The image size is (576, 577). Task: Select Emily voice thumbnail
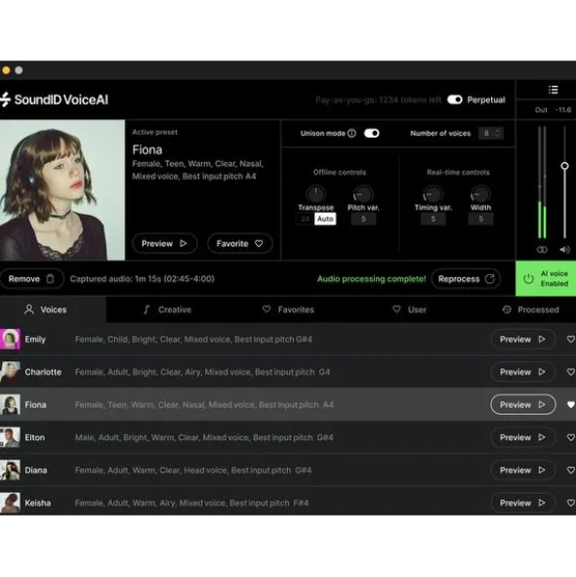[11, 340]
